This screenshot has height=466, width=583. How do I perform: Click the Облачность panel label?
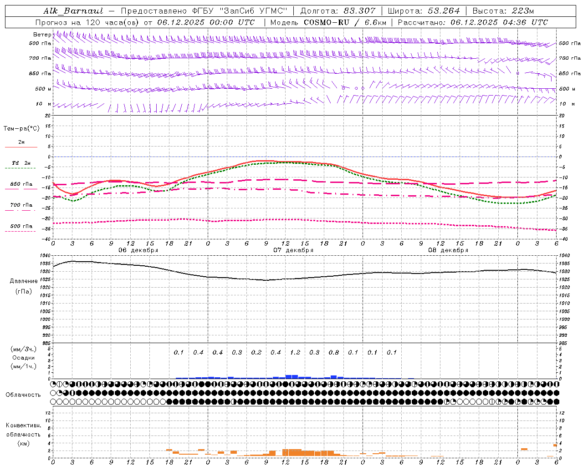pos(23,395)
